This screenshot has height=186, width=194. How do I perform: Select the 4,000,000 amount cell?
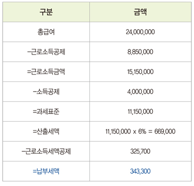[140, 92]
